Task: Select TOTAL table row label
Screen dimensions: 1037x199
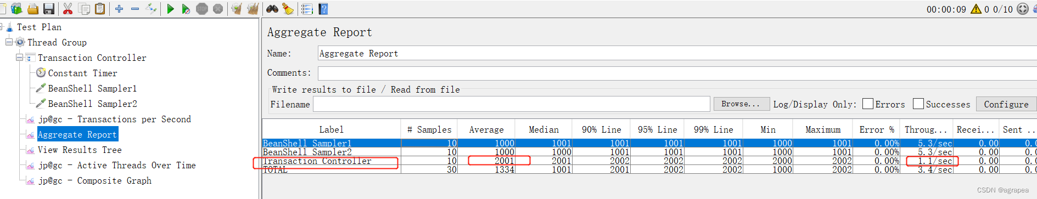Action: coord(275,169)
